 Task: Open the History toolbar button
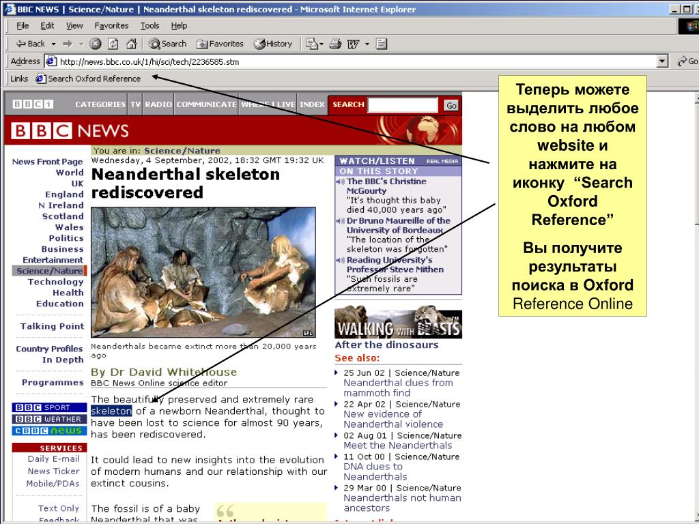(x=273, y=44)
